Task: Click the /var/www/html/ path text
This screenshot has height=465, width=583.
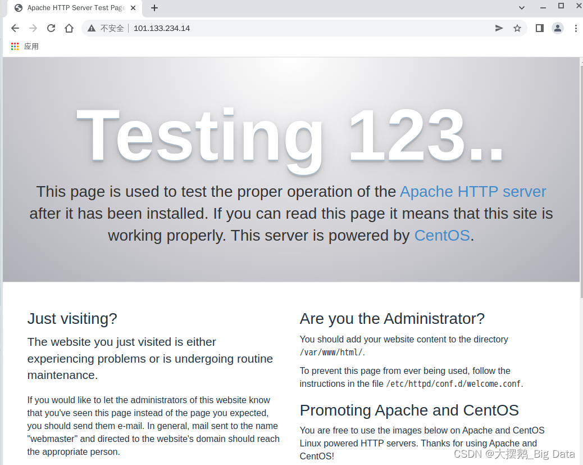Action: pyautogui.click(x=331, y=352)
